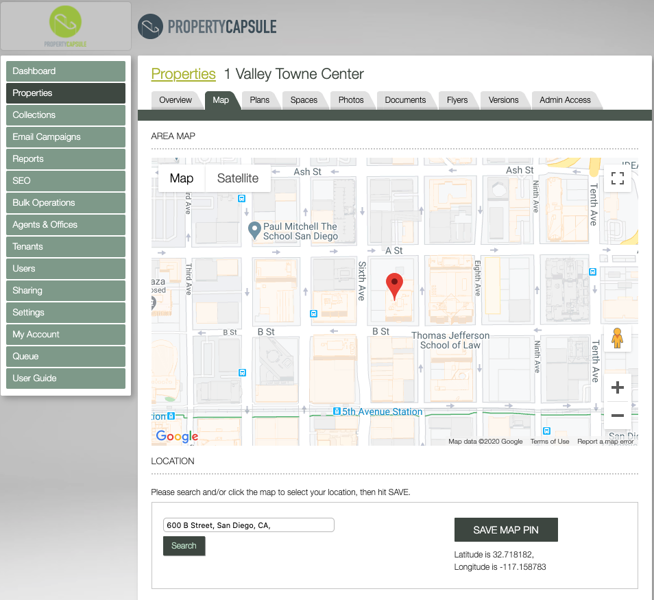
Task: Open the Photos tab
Action: (351, 100)
